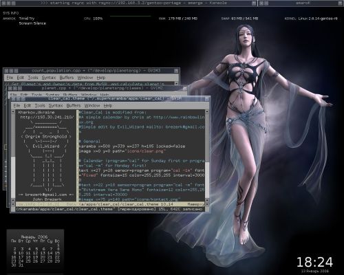This screenshot has height=275, width=344.
Task: Focus the amarok window title bar
Action: [301, 3]
